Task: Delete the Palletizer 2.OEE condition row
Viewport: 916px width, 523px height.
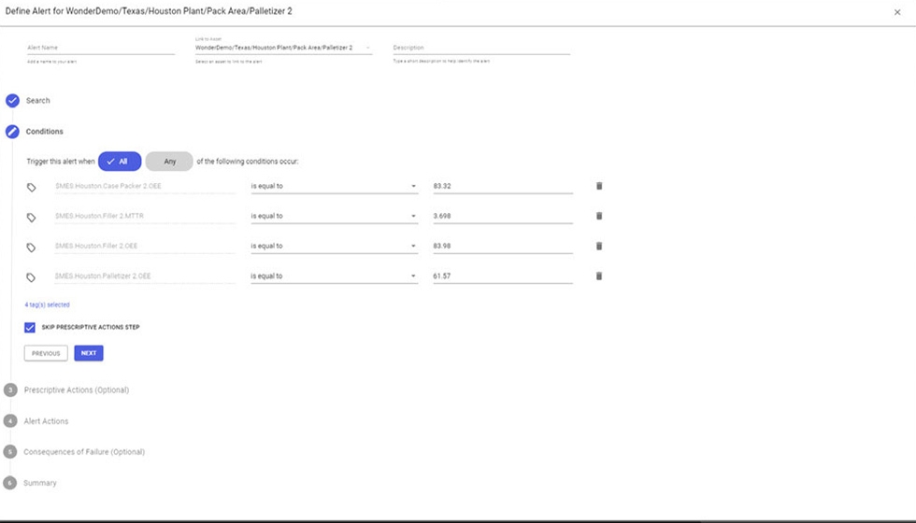Action: 599,276
